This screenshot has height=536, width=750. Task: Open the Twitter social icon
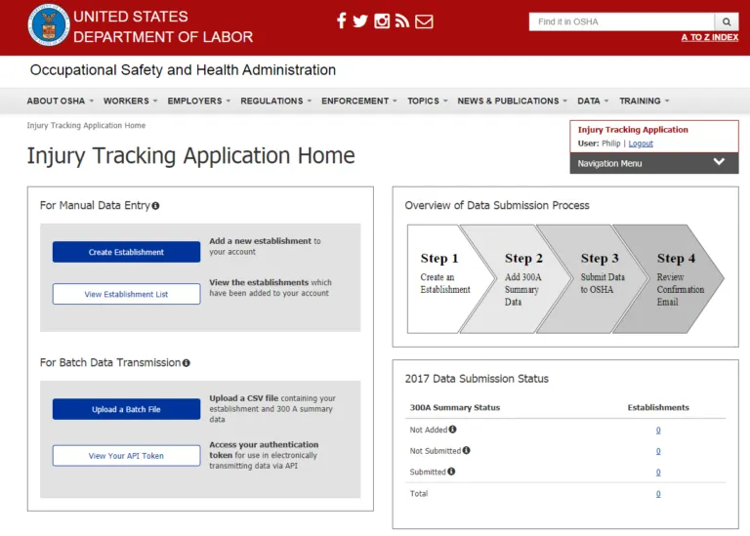360,21
